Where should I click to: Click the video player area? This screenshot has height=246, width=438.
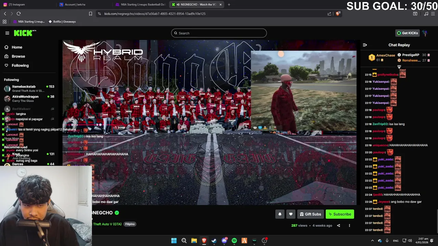click(x=209, y=122)
